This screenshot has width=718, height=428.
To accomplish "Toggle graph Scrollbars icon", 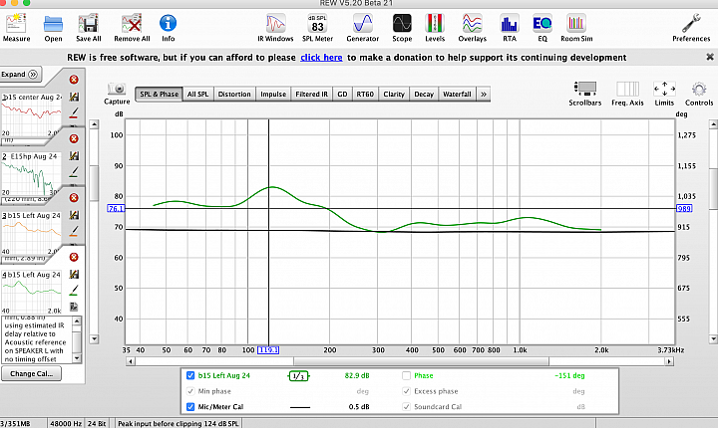I will pos(584,94).
